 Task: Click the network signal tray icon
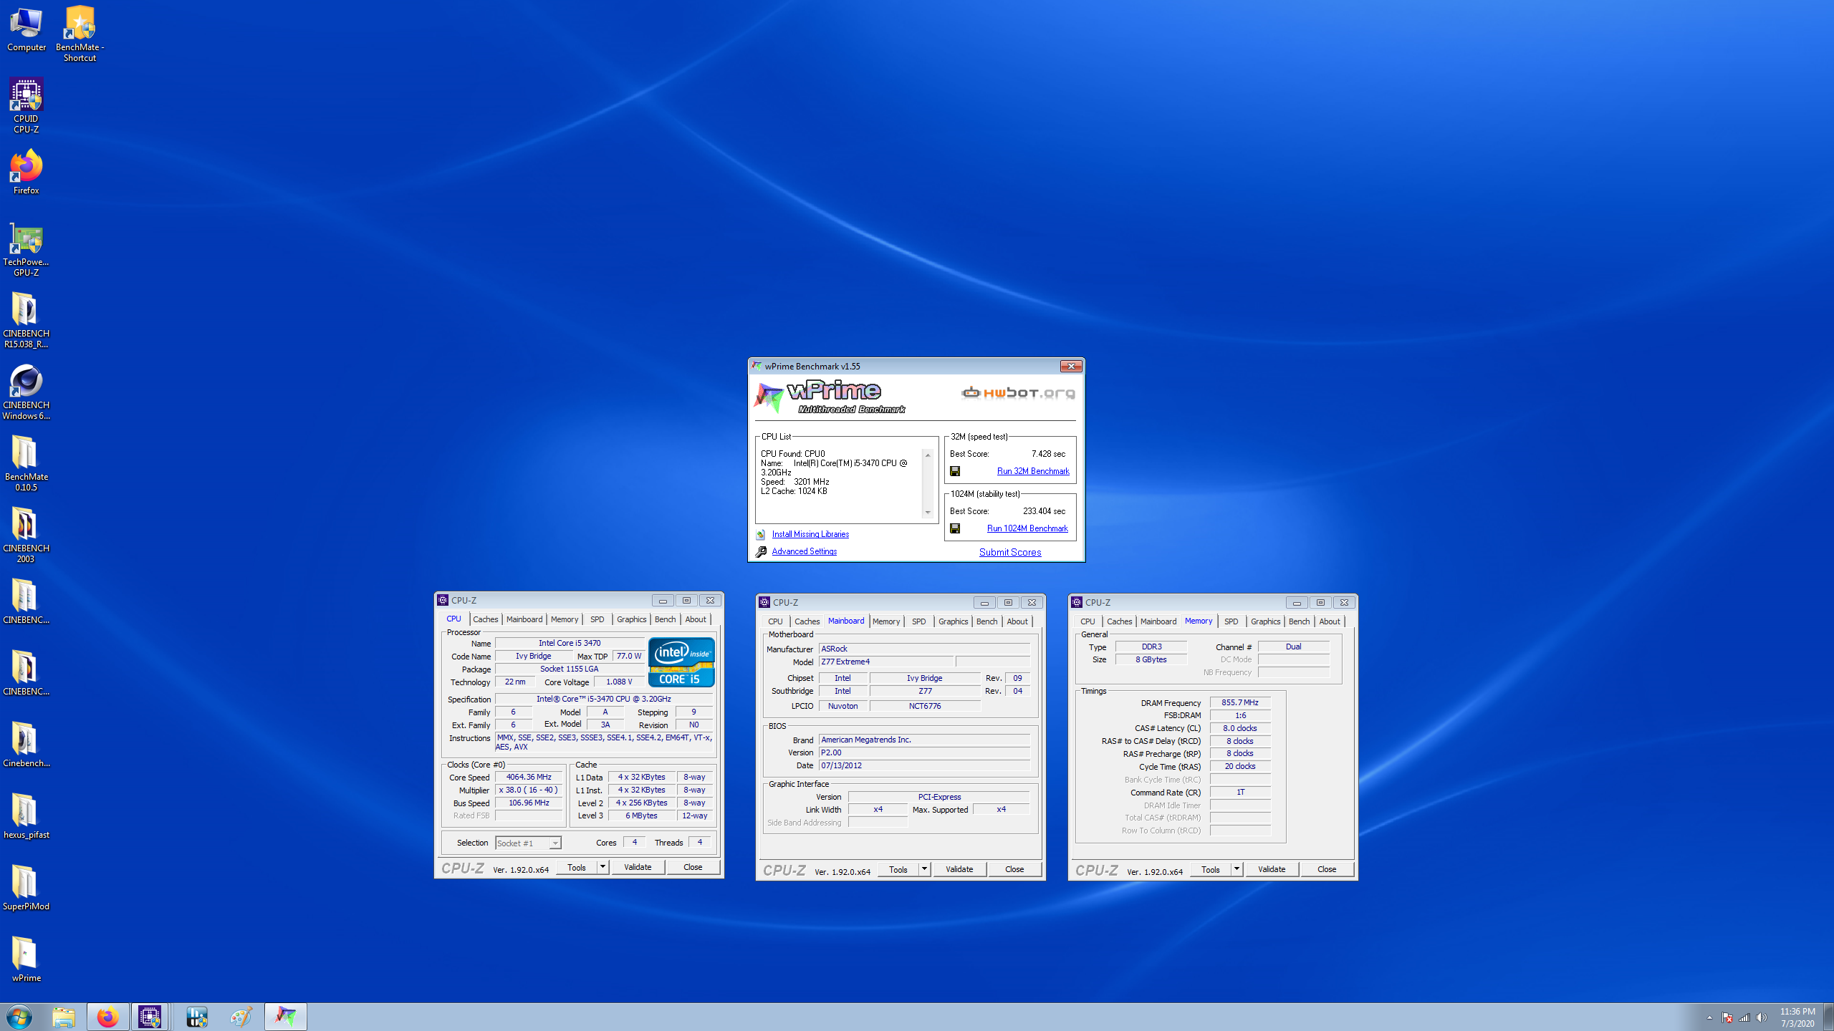1744,1017
